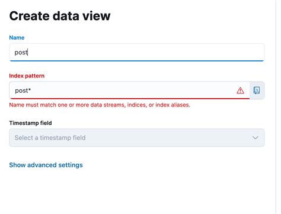Click the "Timestamp field" label
Viewport: 281px width, 214px height.
[30, 123]
